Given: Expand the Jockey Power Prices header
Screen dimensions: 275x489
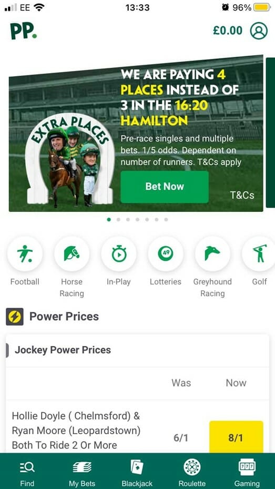Looking at the screenshot, I should 138,350.
